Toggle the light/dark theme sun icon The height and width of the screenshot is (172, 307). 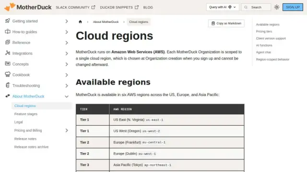click(x=277, y=7)
